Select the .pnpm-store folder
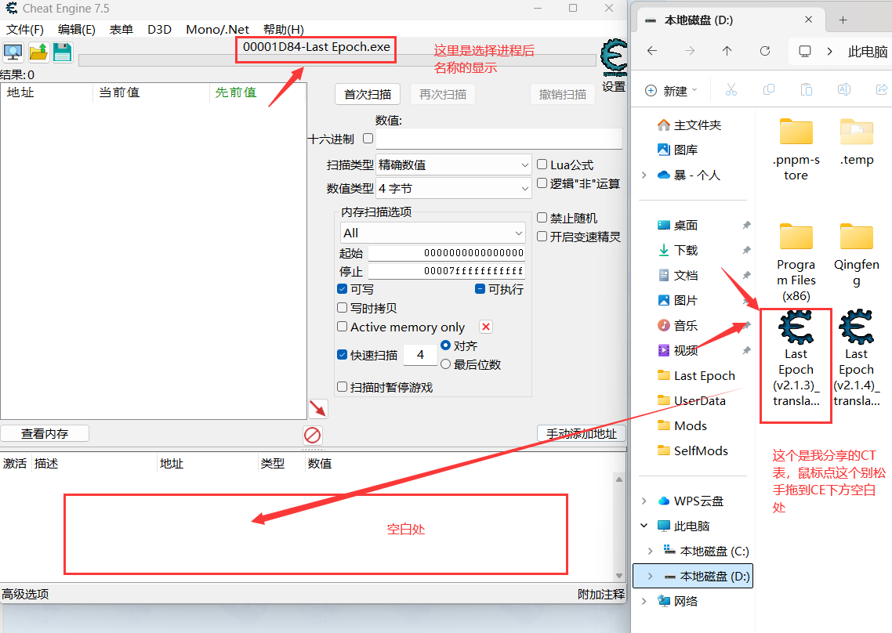Screen dimensions: 892x633 coord(796,150)
